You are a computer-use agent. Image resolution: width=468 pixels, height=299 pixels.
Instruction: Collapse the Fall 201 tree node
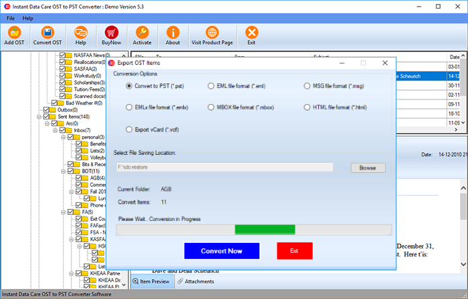coord(72,192)
